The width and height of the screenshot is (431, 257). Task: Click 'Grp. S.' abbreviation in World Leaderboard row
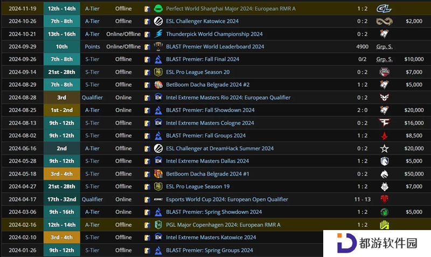point(384,47)
